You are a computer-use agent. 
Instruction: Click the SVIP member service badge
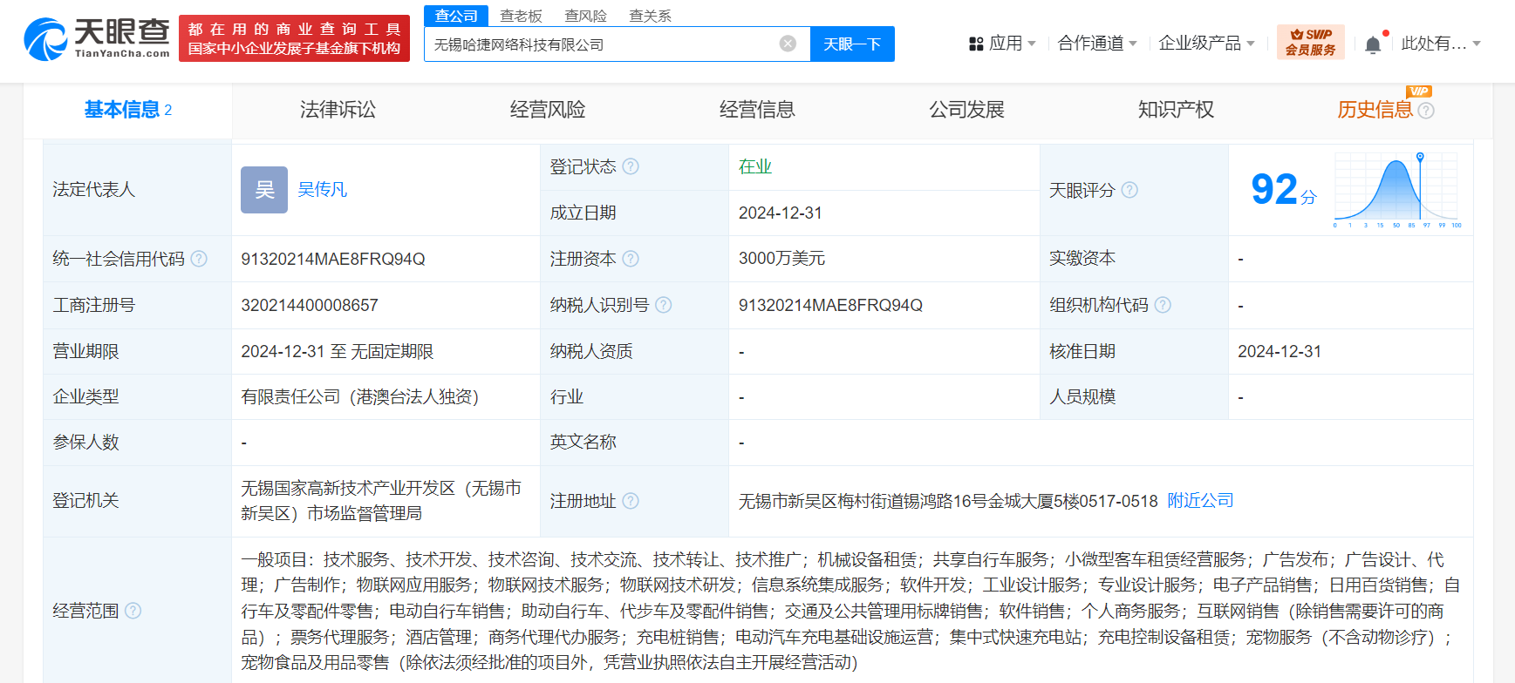(1310, 43)
